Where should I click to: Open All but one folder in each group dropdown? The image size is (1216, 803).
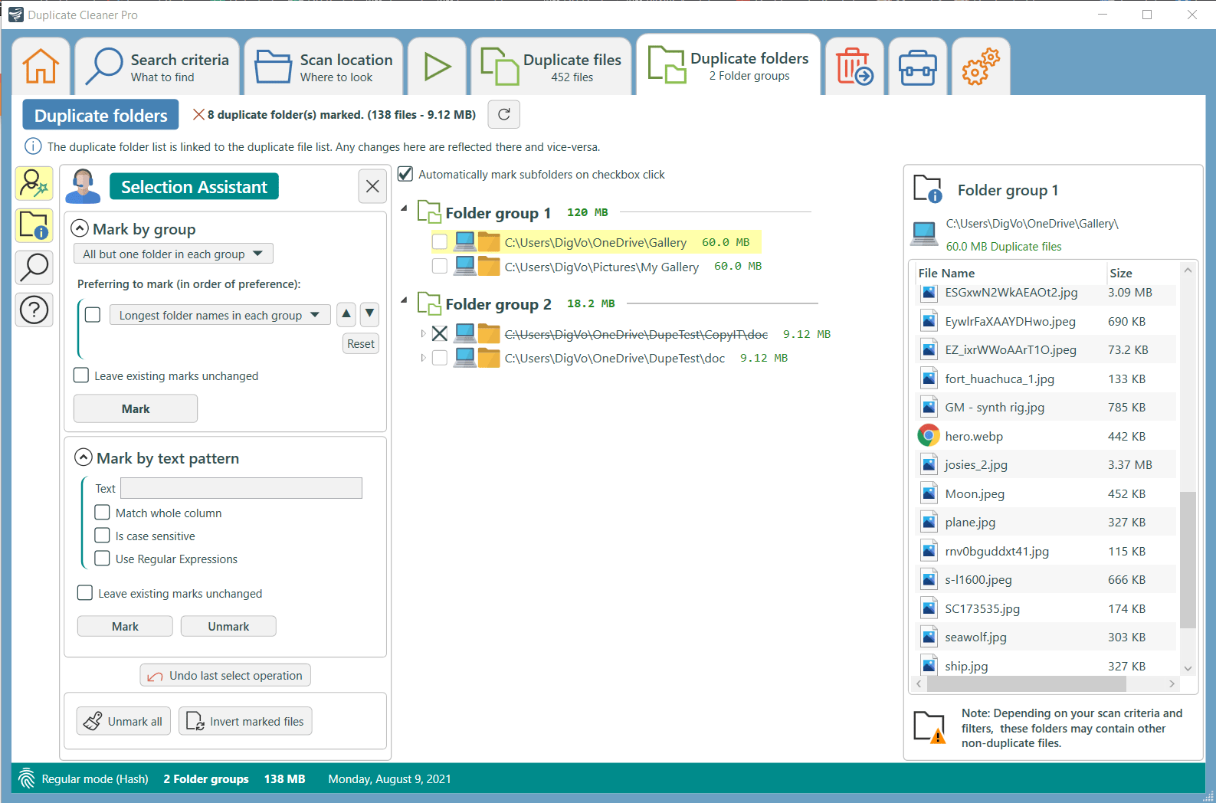pos(173,254)
